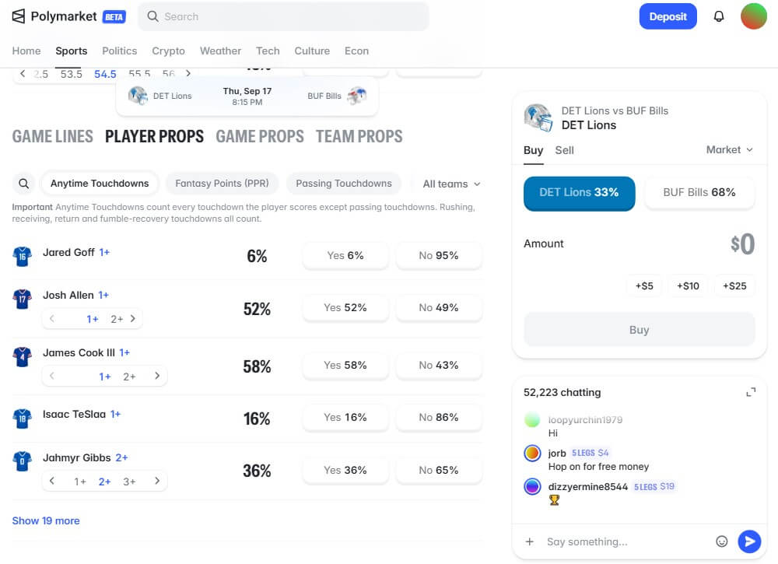Choose No 86% for Isaac TeSlaa

click(x=439, y=417)
